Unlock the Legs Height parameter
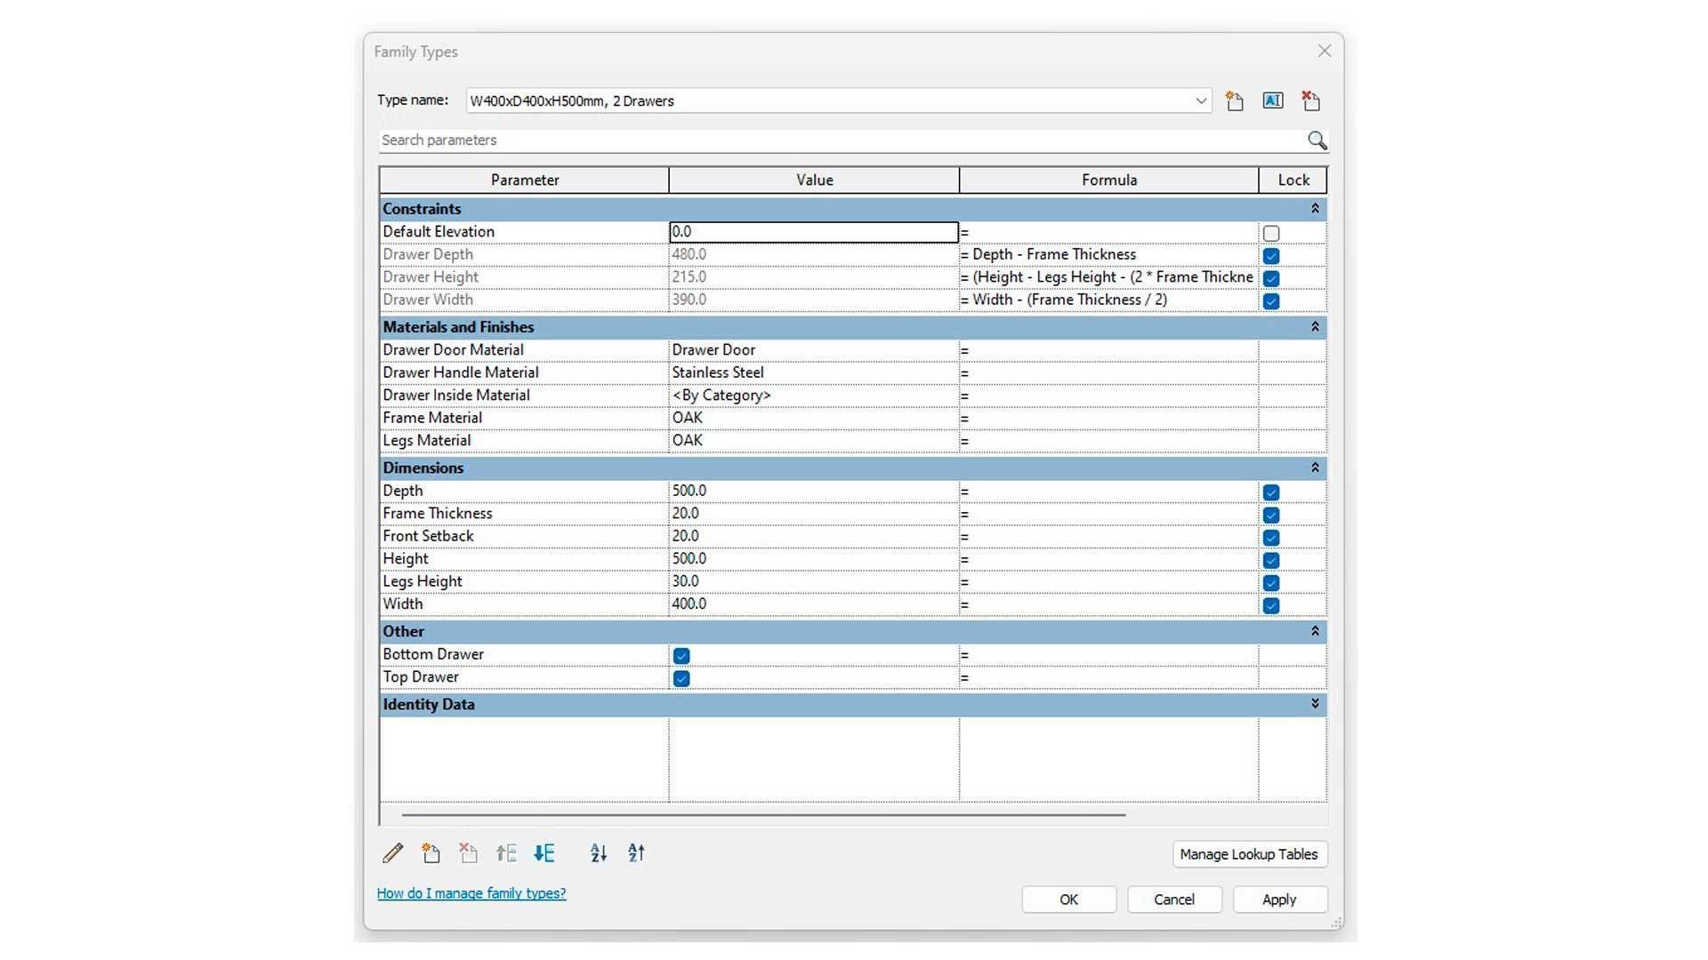 pos(1271,583)
